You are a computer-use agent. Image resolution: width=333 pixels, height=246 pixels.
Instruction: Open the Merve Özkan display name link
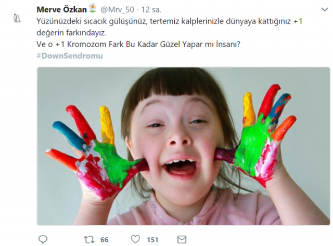click(x=61, y=9)
